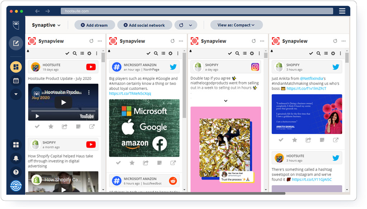Refresh the stream showing the Hootsuite Product Update post
The image size is (367, 209).
(91, 41)
